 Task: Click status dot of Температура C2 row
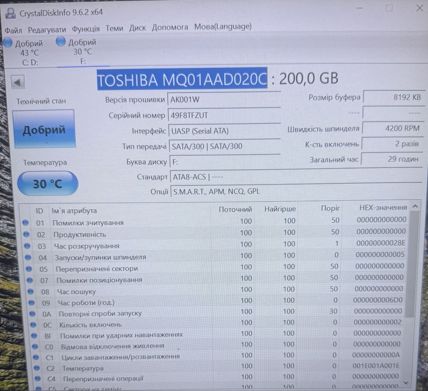click(x=37, y=368)
